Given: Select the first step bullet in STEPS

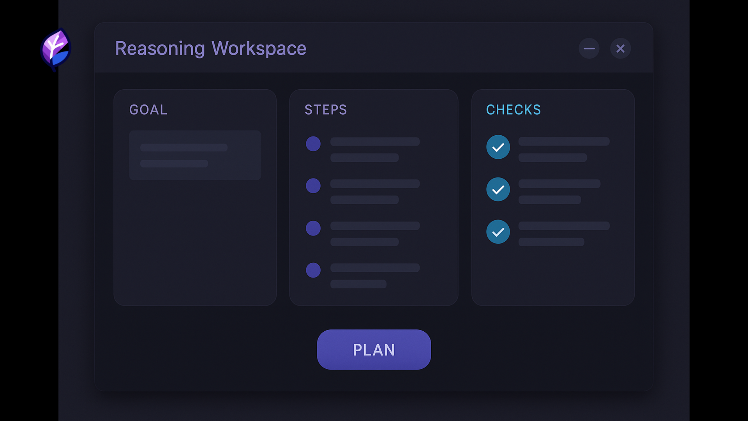Looking at the screenshot, I should (x=313, y=144).
